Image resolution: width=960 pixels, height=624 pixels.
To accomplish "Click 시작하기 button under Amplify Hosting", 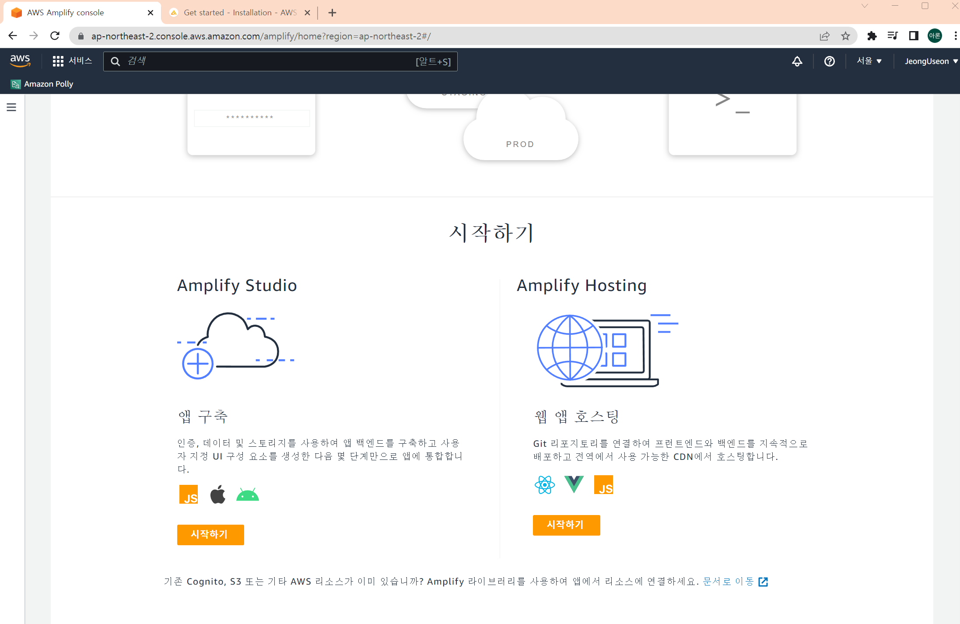I will click(x=566, y=525).
